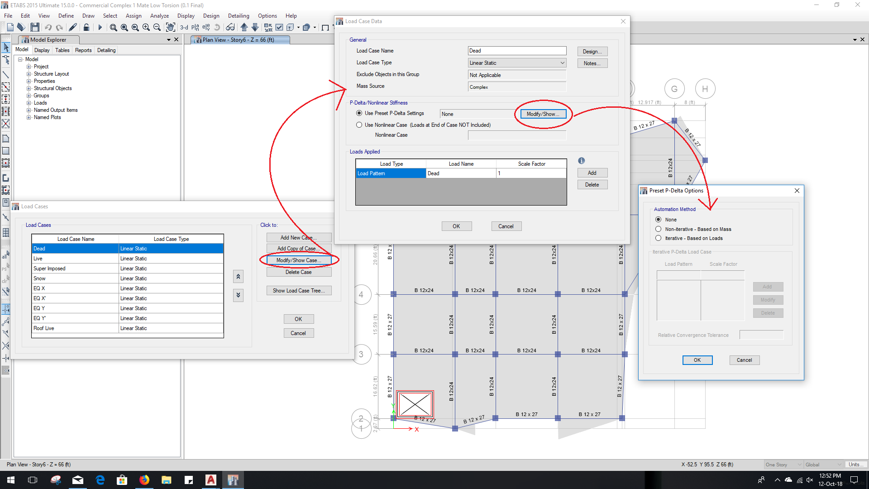Choose Non-iterative - Based on Mass option
The image size is (869, 489).
pos(659,229)
